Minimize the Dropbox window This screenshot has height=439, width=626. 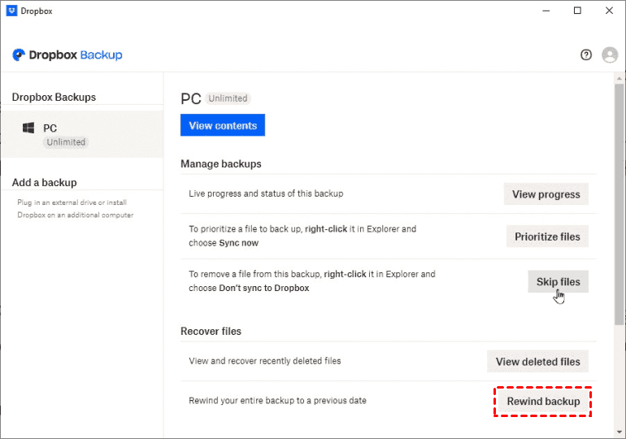pos(546,11)
